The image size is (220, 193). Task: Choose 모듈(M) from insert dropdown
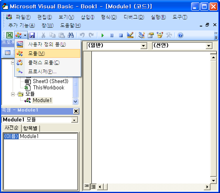(48, 53)
